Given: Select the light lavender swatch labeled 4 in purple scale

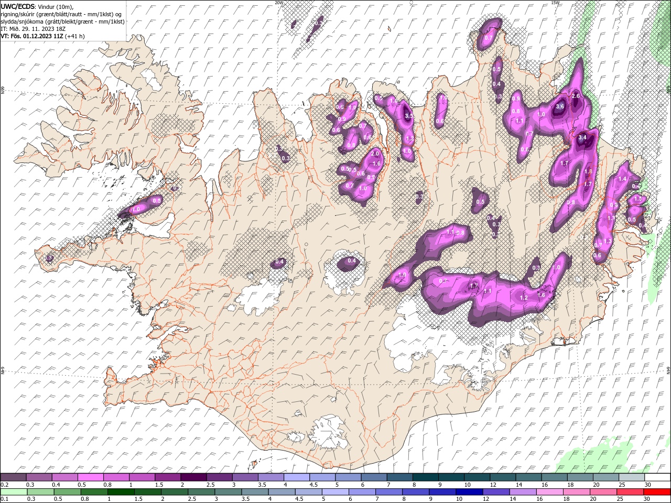Looking at the screenshot, I should coord(297,477).
